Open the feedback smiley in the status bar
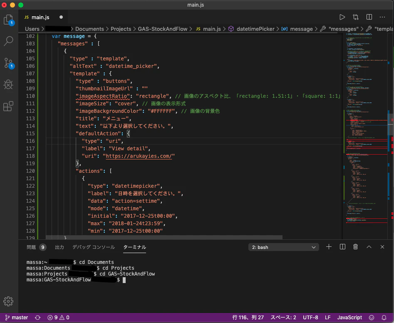This screenshot has height=323, width=394. click(x=372, y=318)
